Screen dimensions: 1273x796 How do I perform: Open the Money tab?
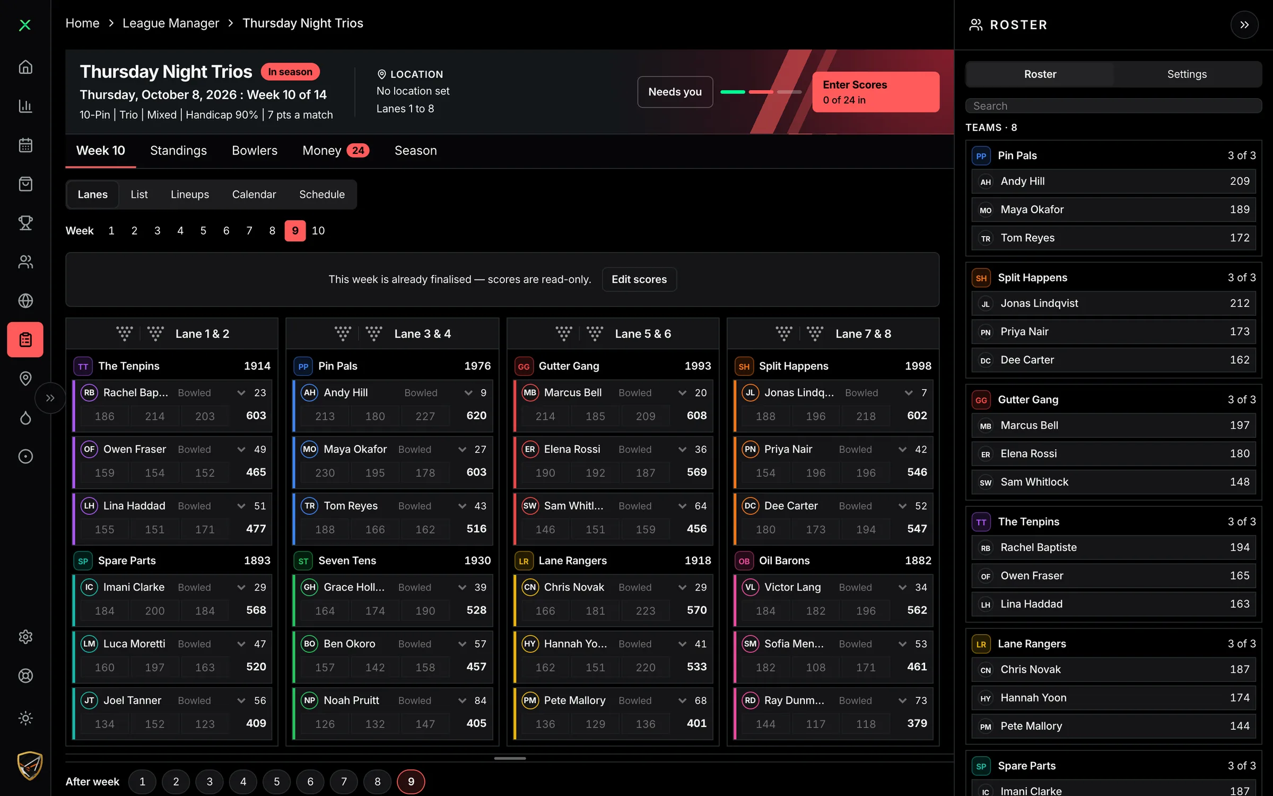point(336,151)
